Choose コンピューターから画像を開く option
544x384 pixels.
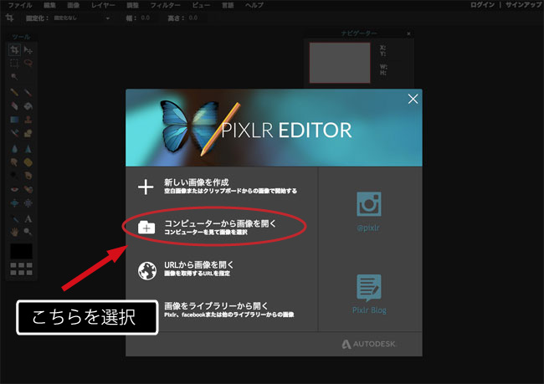point(207,228)
